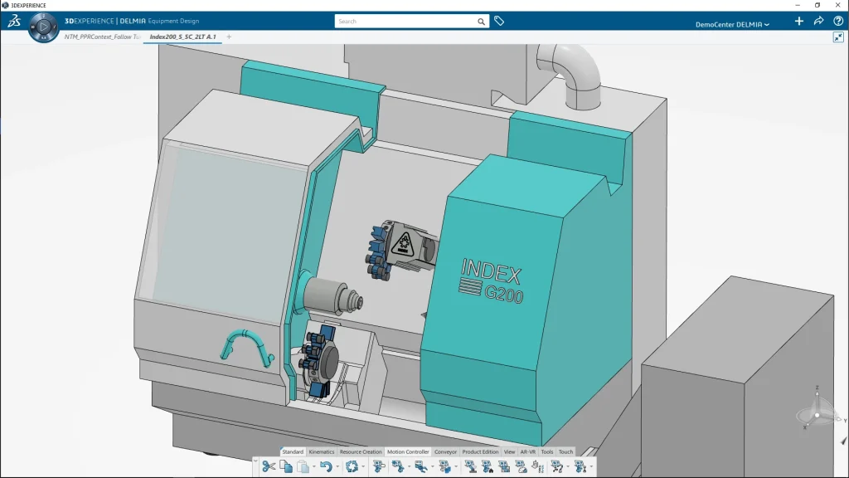The width and height of the screenshot is (849, 478).
Task: Click the plus Add icon in top bar
Action: point(799,22)
